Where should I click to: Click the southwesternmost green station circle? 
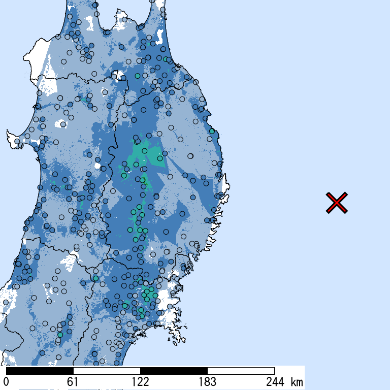click(x=60, y=335)
